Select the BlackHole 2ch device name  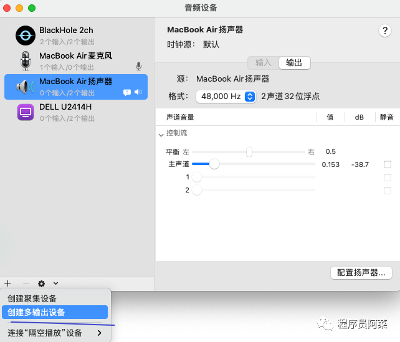pos(66,31)
